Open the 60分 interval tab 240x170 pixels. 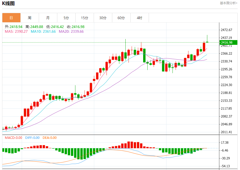[x=121, y=18]
